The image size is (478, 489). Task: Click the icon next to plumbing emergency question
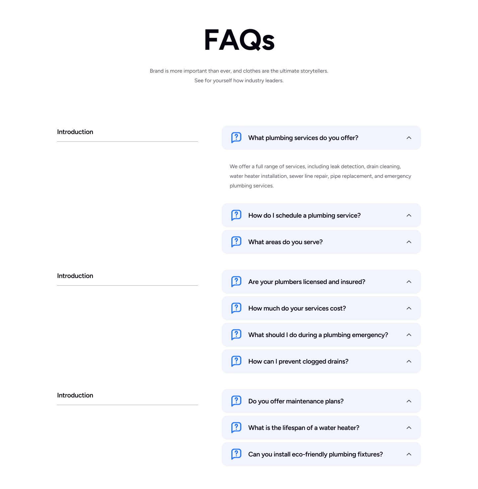(236, 334)
